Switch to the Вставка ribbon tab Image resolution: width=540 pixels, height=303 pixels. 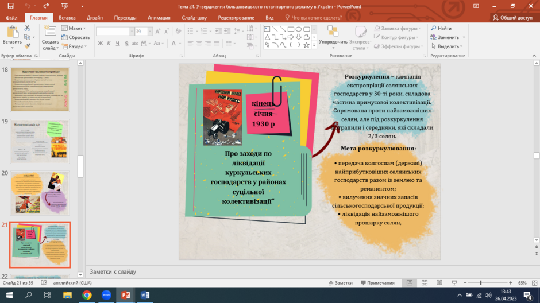67,18
